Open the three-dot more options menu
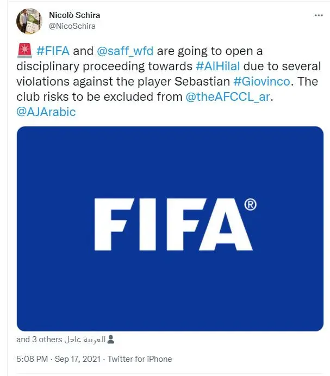Viewport: 330px width, 376px height. coord(319,15)
